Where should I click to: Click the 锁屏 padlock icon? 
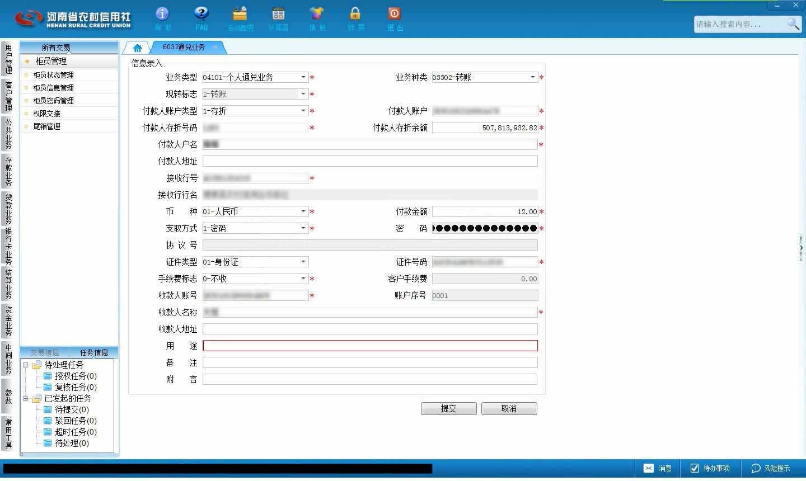(355, 14)
